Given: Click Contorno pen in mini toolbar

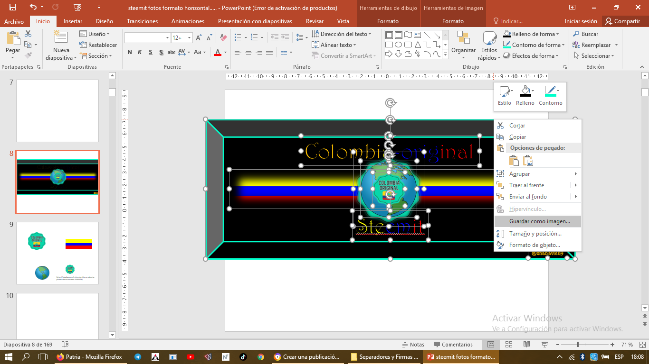Looking at the screenshot, I should click(550, 91).
